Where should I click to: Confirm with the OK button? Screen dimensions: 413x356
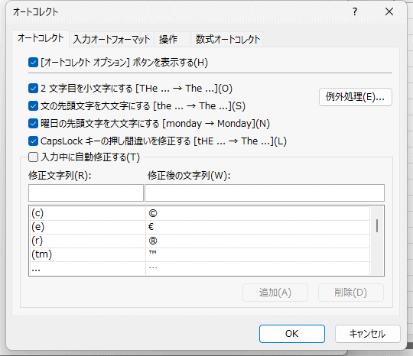[292, 334]
